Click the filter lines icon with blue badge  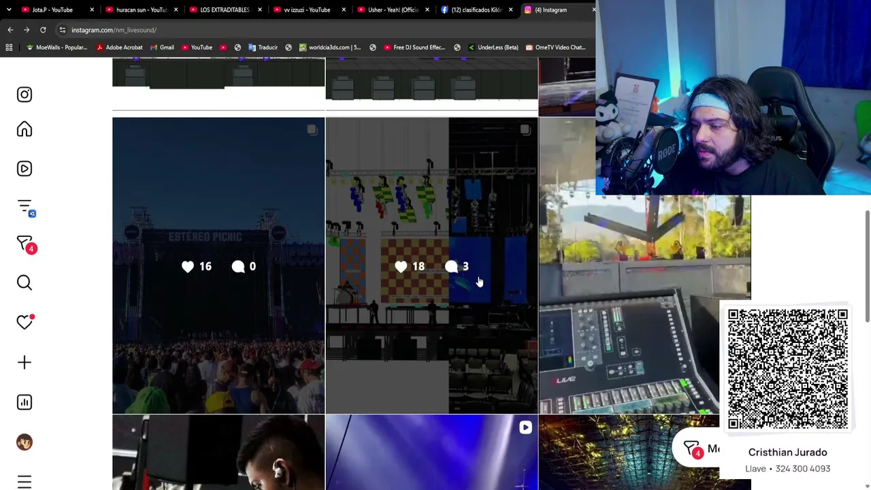(x=25, y=207)
